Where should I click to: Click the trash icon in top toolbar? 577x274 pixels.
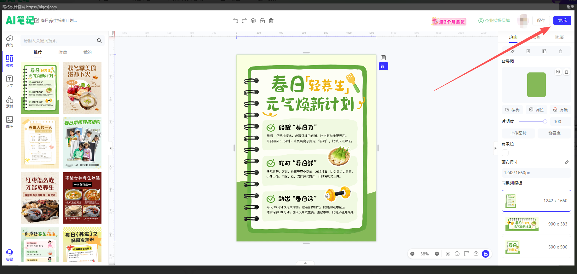tap(271, 21)
